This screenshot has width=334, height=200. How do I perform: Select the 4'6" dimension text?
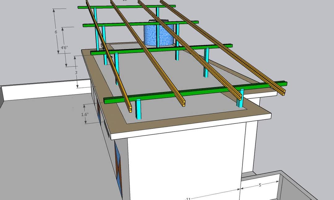click(x=64, y=47)
